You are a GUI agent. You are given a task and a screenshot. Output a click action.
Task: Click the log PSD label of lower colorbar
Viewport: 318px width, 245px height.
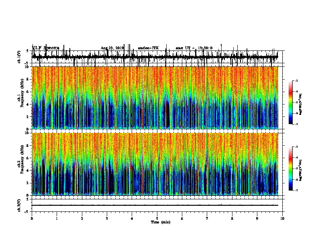click(x=300, y=171)
